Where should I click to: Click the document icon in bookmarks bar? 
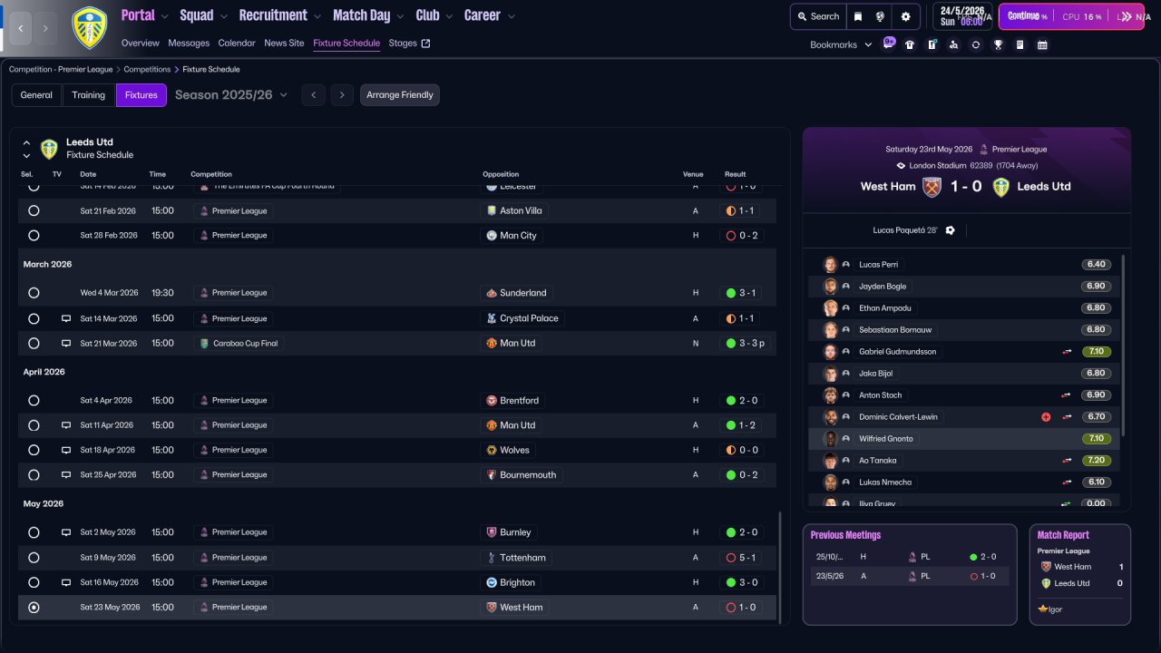pos(1020,44)
